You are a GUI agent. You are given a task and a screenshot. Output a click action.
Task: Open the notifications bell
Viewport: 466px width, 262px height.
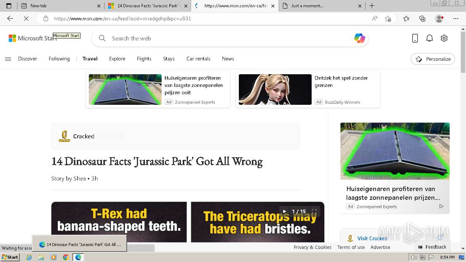430,38
